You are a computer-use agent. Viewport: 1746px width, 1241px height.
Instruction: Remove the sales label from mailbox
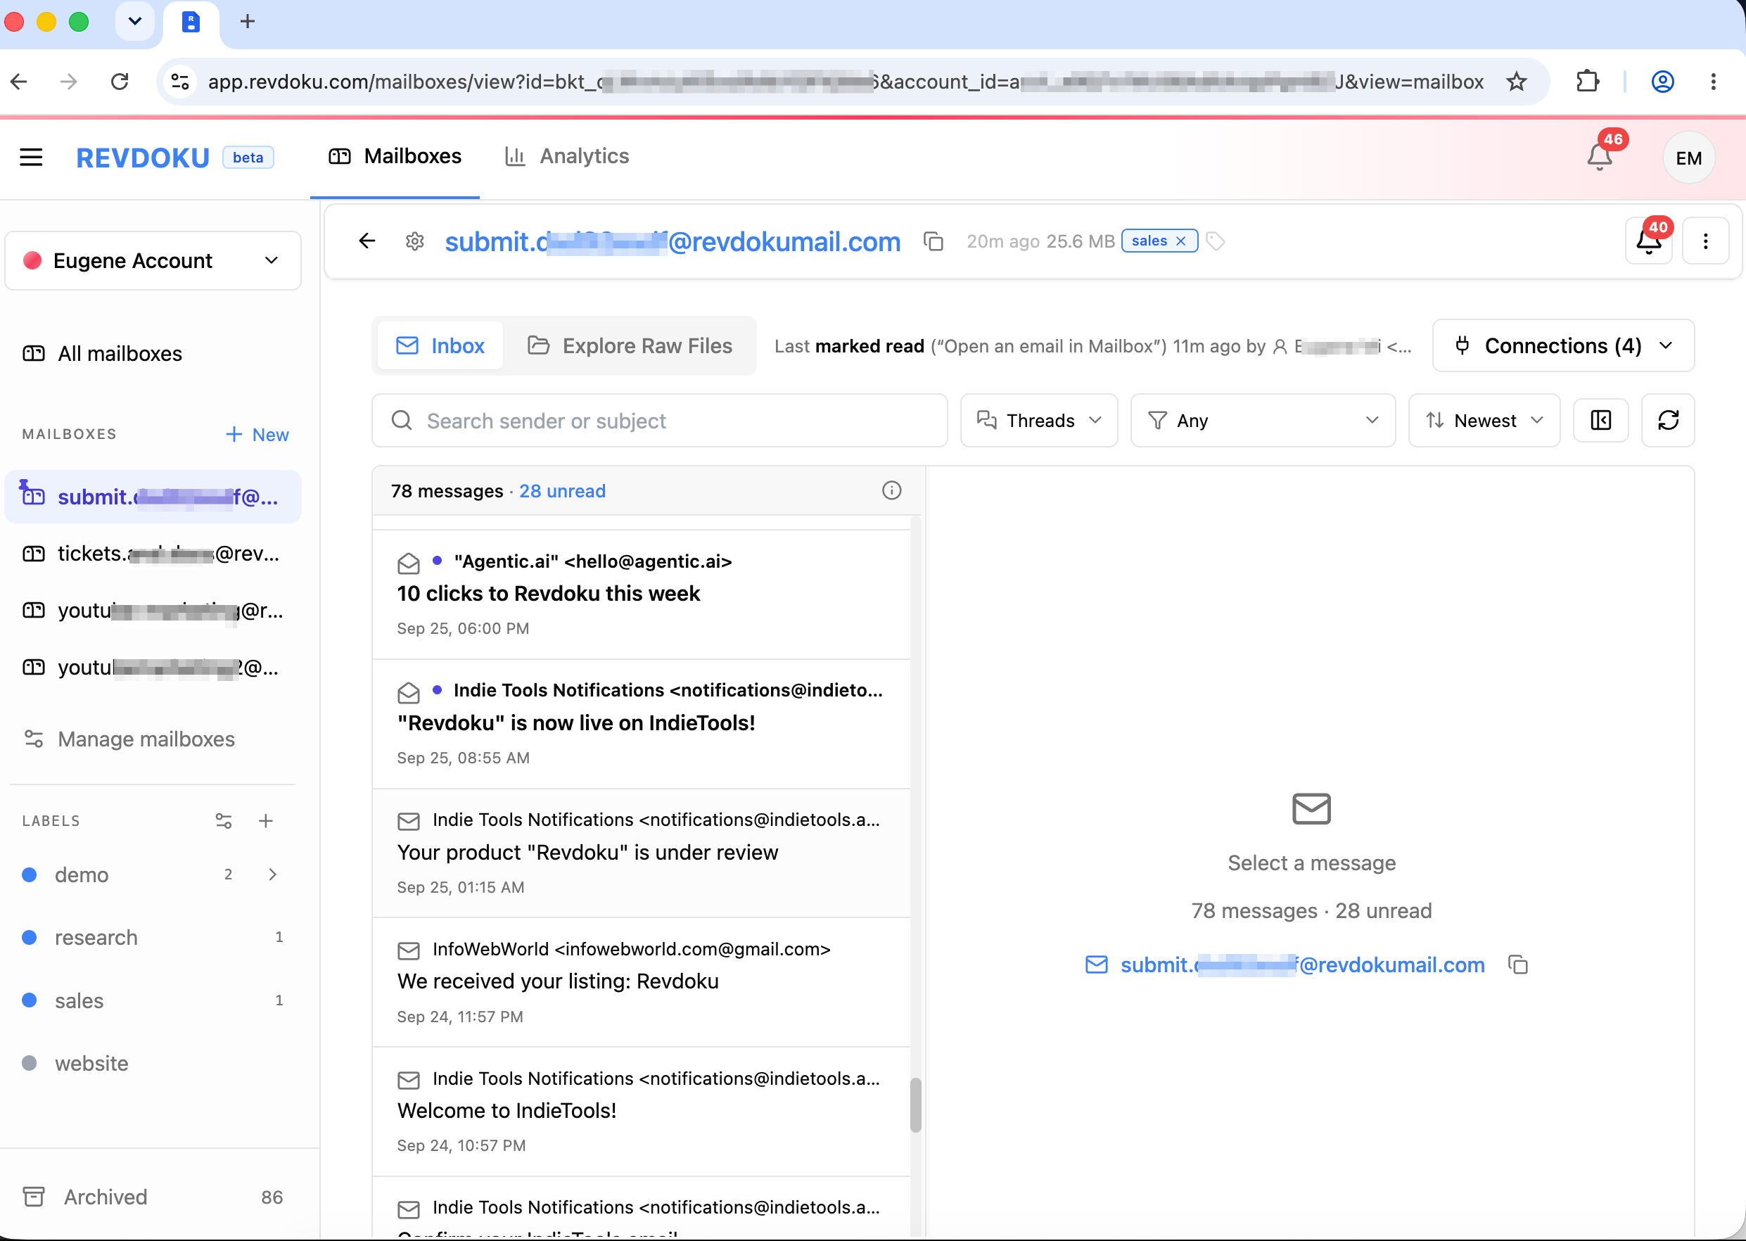pyautogui.click(x=1180, y=241)
